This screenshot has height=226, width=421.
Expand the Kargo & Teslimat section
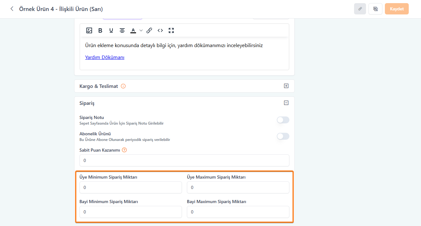(x=286, y=86)
